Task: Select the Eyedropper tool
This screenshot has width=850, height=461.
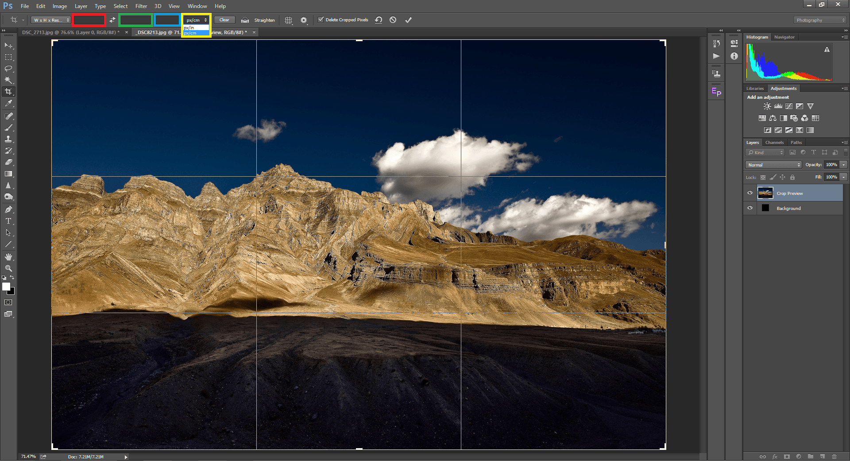Action: pyautogui.click(x=8, y=104)
